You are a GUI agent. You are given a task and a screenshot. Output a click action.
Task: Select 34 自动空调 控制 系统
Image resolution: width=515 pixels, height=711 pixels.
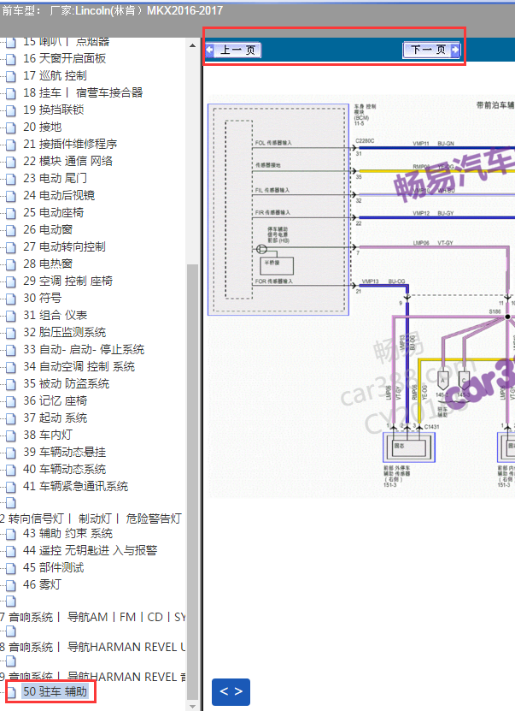(79, 366)
